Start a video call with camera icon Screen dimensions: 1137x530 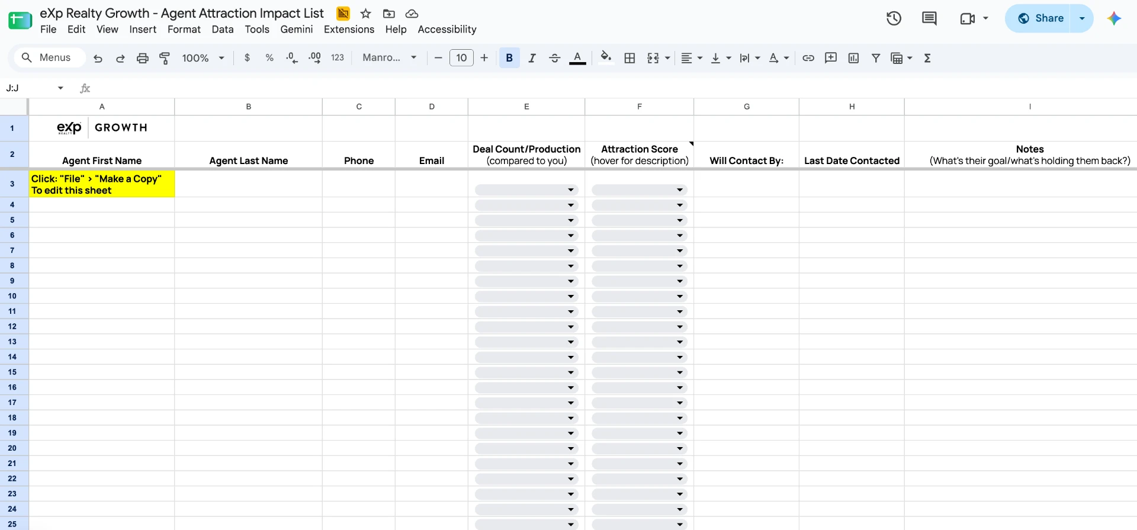coord(968,18)
